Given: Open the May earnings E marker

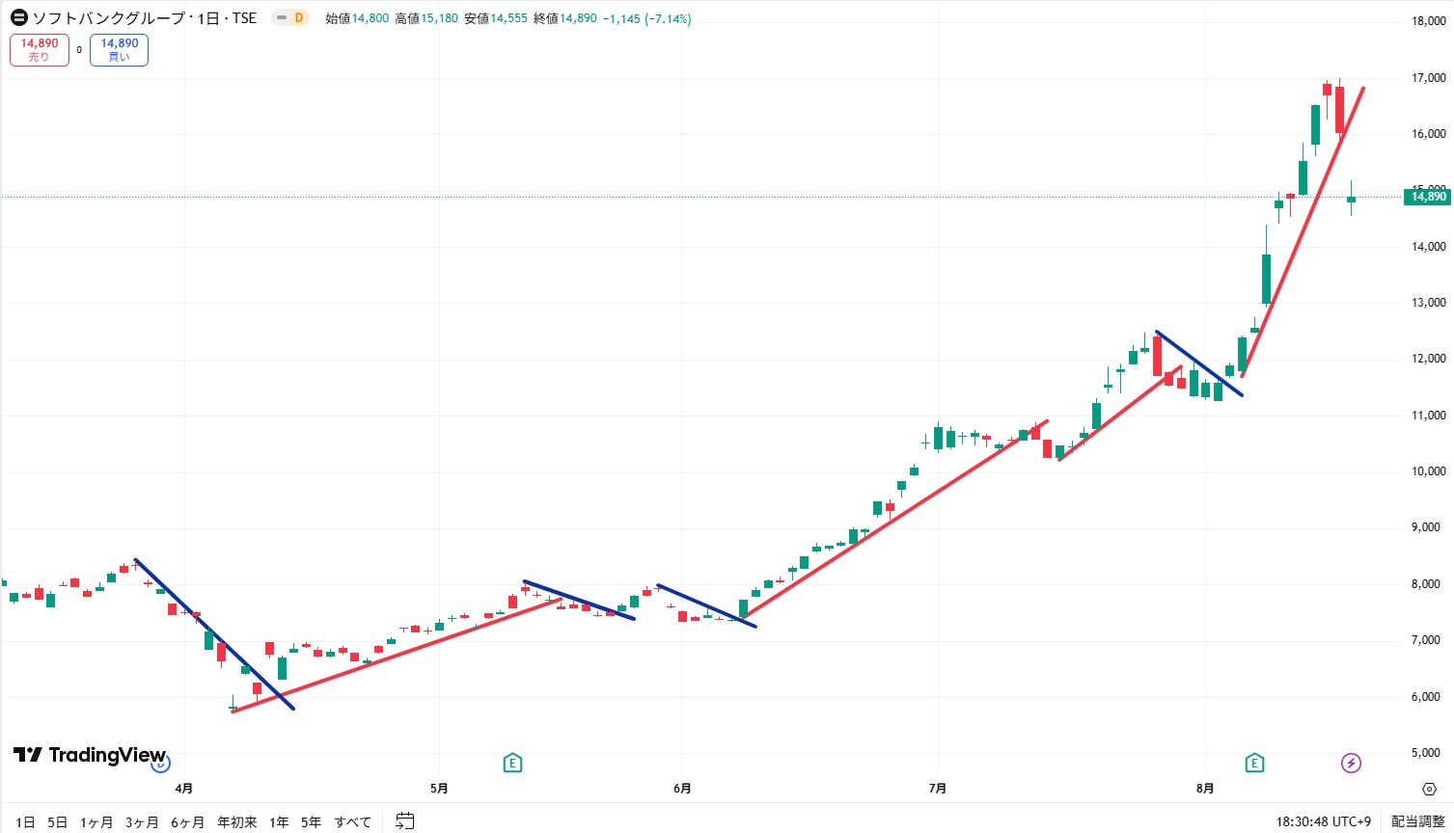Looking at the screenshot, I should click(x=512, y=764).
